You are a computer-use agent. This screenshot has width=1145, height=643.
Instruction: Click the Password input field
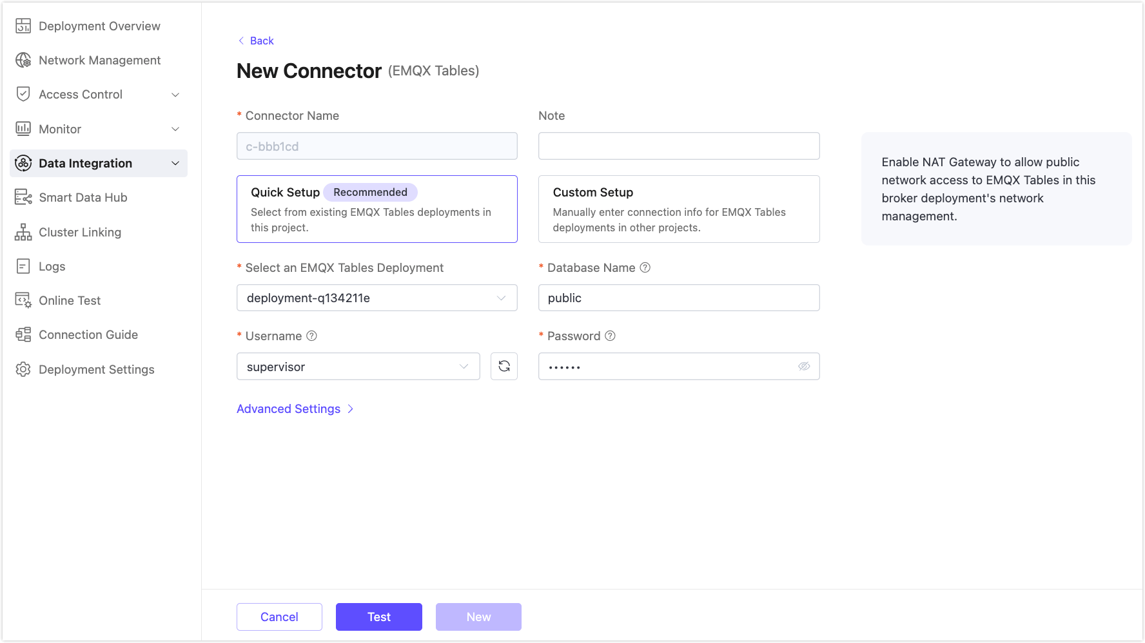click(679, 366)
